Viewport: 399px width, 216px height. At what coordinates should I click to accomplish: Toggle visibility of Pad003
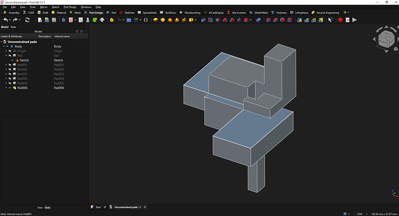pos(10,74)
